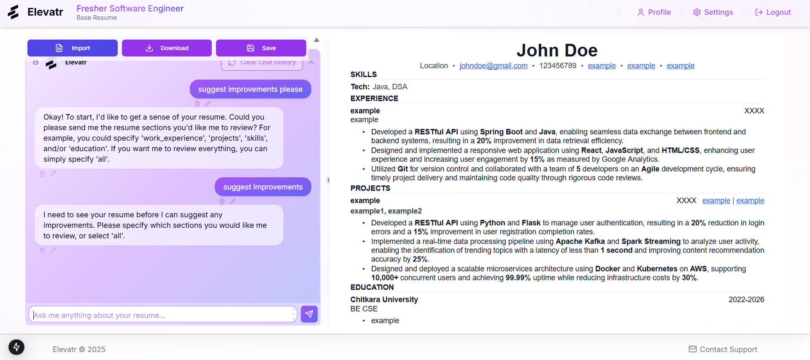Click the panel divider resize handle
This screenshot has width=810, height=360.
coord(328,180)
